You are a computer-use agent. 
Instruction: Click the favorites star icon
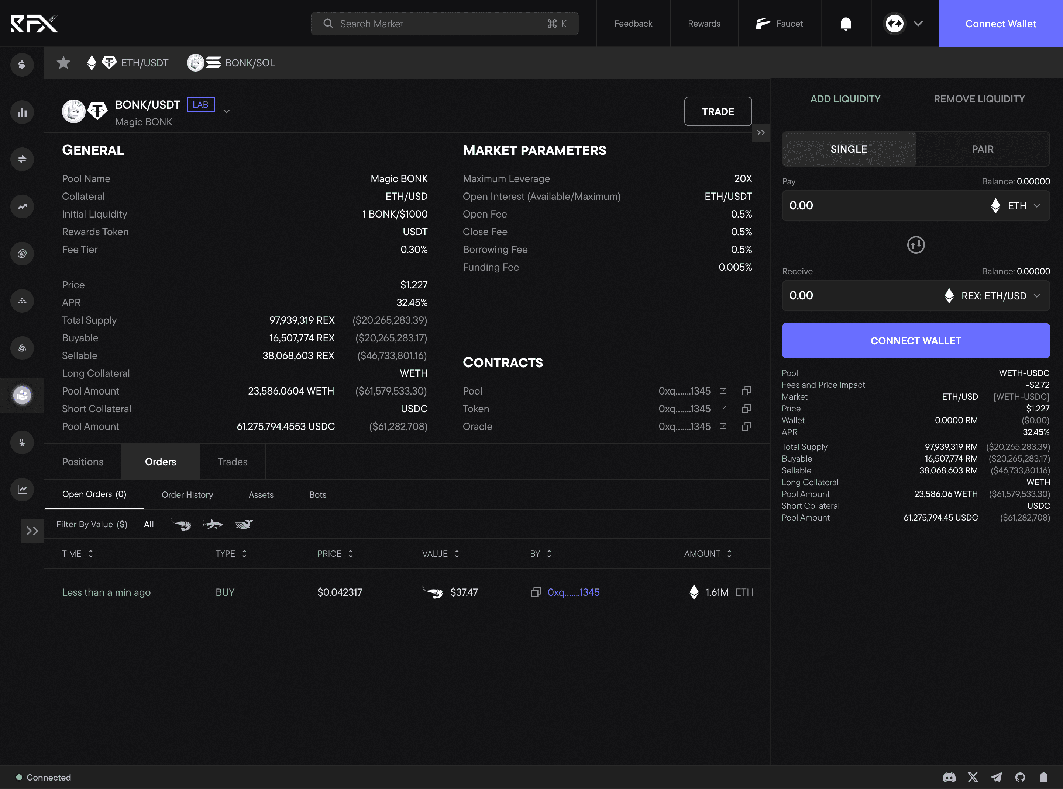point(63,63)
